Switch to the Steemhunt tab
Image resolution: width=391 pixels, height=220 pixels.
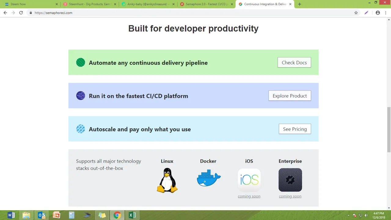pos(89,4)
